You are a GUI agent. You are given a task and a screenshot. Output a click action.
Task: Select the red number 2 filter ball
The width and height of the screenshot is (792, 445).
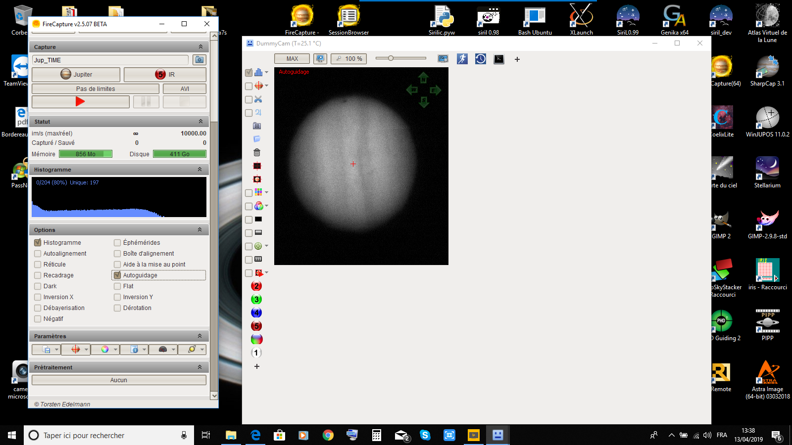pos(256,286)
